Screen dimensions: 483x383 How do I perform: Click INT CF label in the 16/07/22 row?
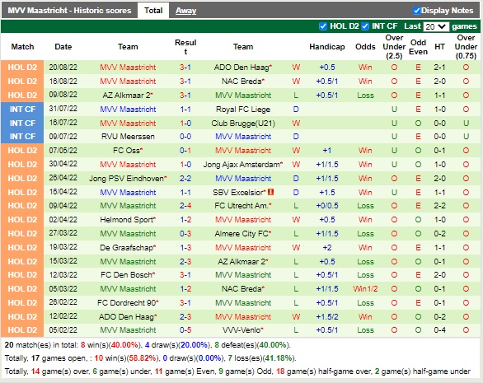click(22, 124)
